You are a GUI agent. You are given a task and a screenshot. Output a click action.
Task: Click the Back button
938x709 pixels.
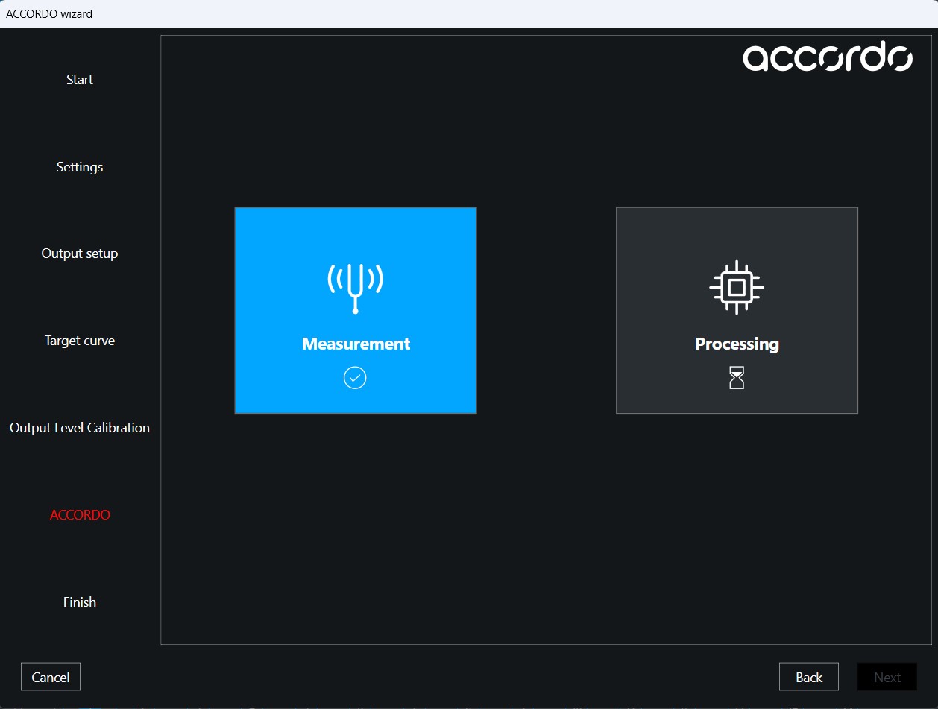click(809, 677)
